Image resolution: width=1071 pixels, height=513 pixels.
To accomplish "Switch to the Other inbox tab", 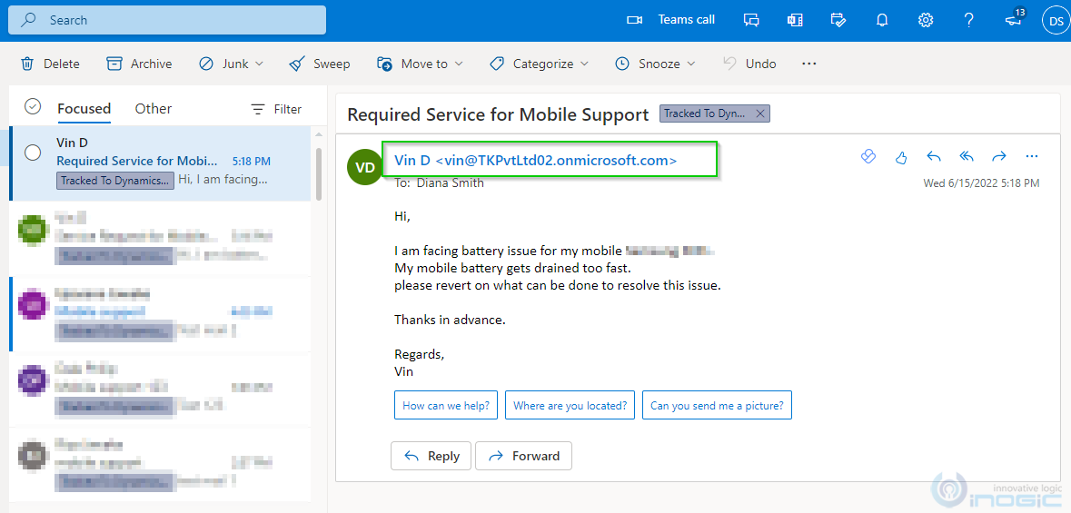I will (x=153, y=109).
